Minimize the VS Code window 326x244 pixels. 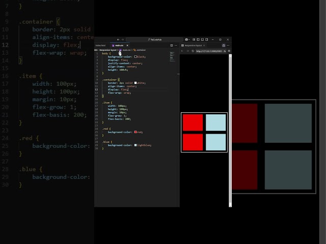[x=212, y=40]
